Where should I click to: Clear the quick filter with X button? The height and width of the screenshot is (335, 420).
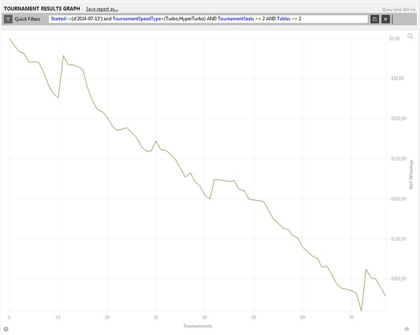click(x=385, y=19)
